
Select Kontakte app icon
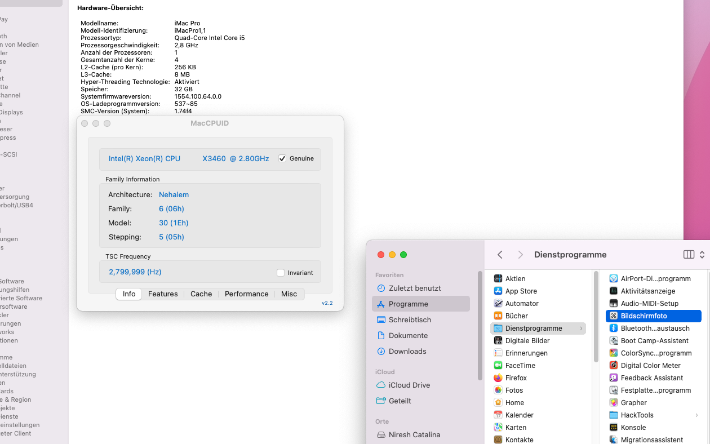[498, 440]
